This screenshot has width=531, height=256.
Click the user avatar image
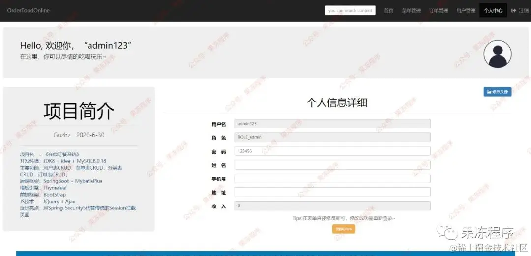[497, 53]
